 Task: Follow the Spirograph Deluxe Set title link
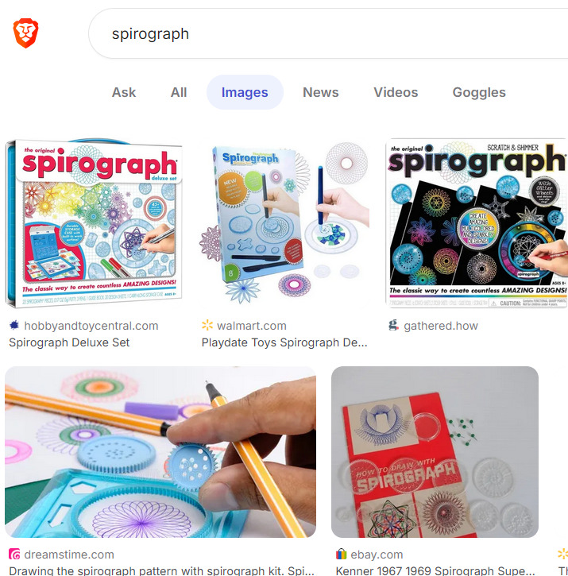[x=69, y=342]
